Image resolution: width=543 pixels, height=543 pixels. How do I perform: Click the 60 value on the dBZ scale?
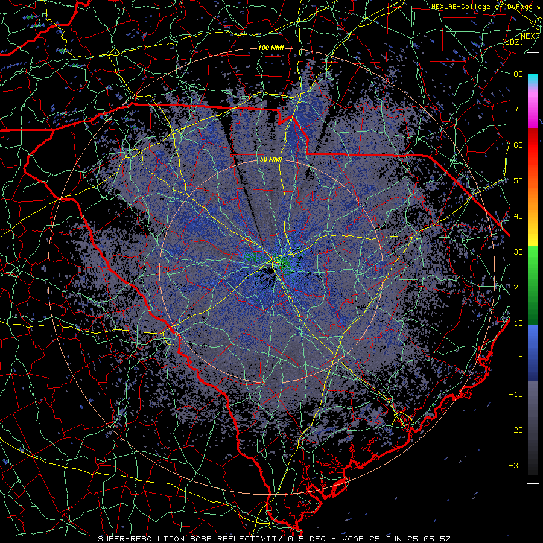[518, 145]
